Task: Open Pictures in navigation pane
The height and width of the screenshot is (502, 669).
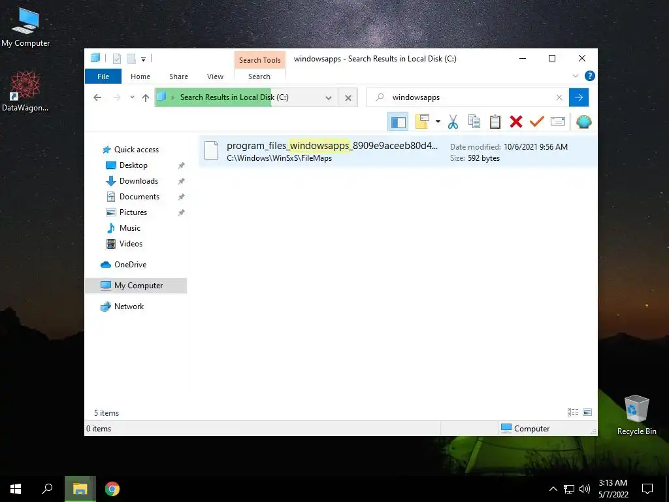Action: (133, 212)
